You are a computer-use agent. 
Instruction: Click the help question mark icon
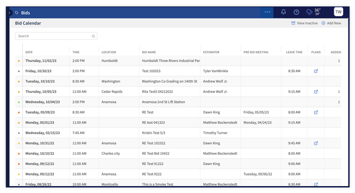(x=296, y=12)
